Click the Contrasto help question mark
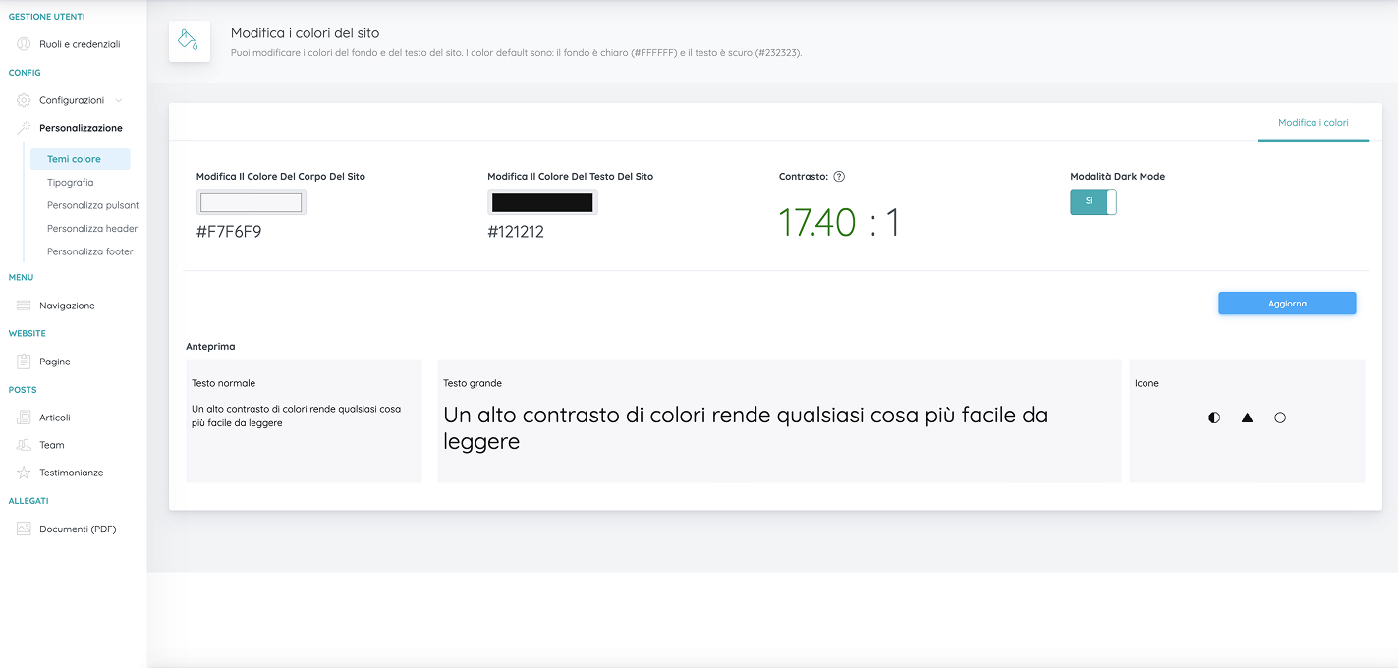 pyautogui.click(x=839, y=177)
